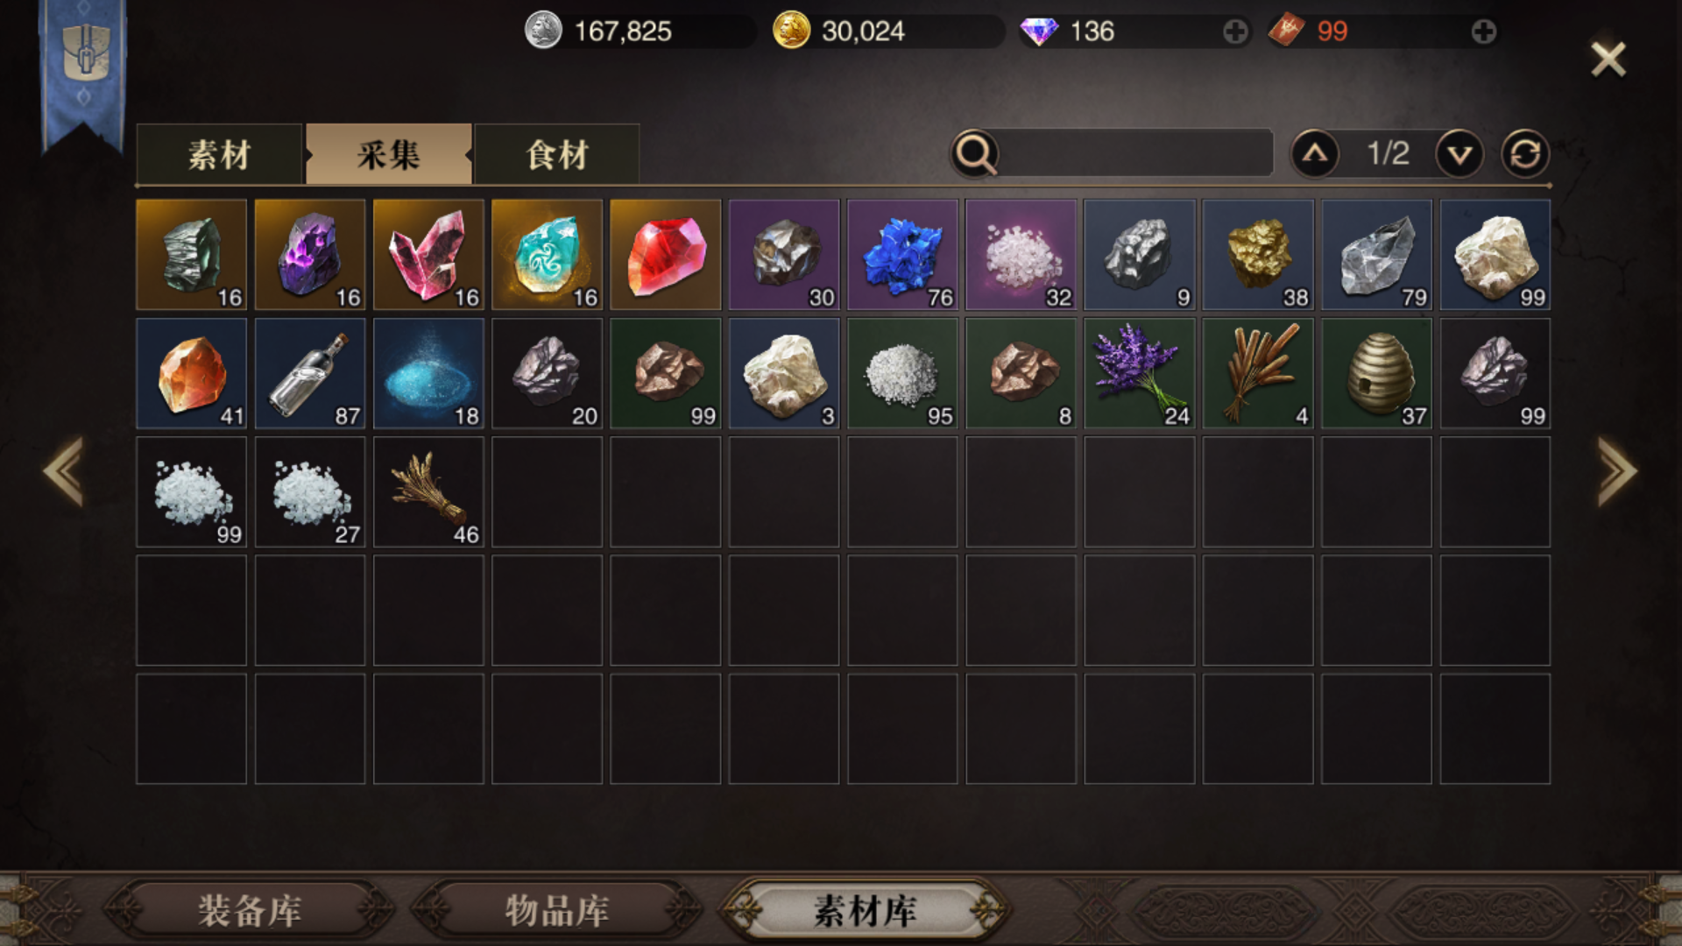Click the refresh sort icon
This screenshot has height=946, width=1682.
[x=1525, y=154]
